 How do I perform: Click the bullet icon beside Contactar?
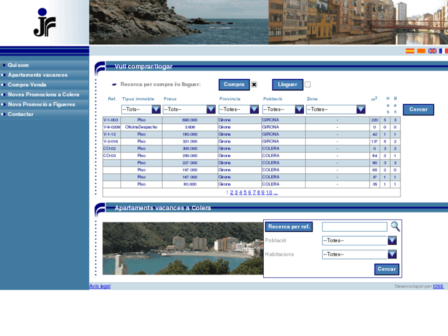click(x=3, y=115)
